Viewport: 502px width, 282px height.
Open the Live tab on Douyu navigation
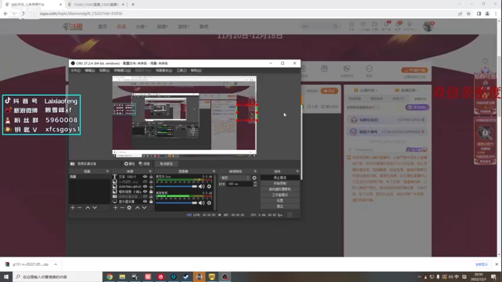pyautogui.click(x=121, y=26)
